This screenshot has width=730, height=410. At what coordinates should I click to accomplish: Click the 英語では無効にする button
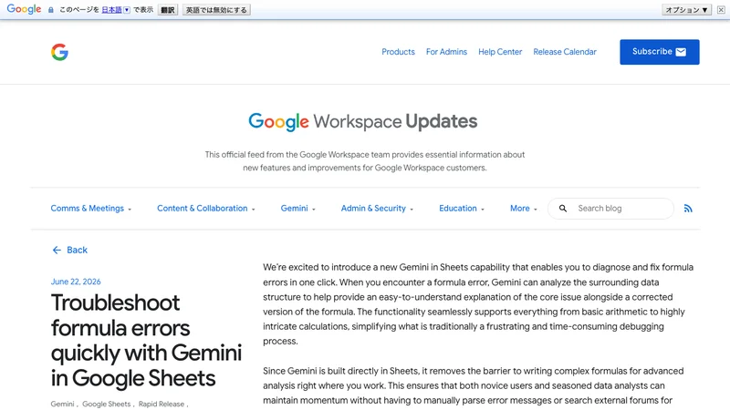pyautogui.click(x=216, y=10)
